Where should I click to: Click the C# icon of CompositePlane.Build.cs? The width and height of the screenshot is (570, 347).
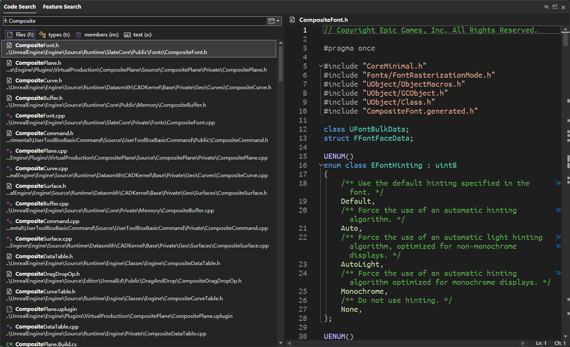(9, 344)
